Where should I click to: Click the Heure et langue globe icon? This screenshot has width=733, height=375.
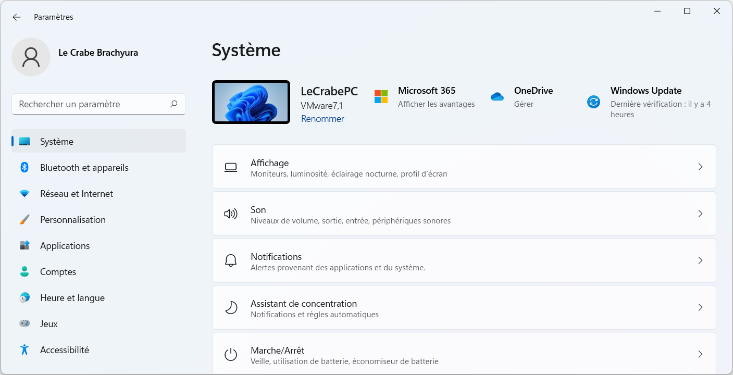tap(24, 297)
